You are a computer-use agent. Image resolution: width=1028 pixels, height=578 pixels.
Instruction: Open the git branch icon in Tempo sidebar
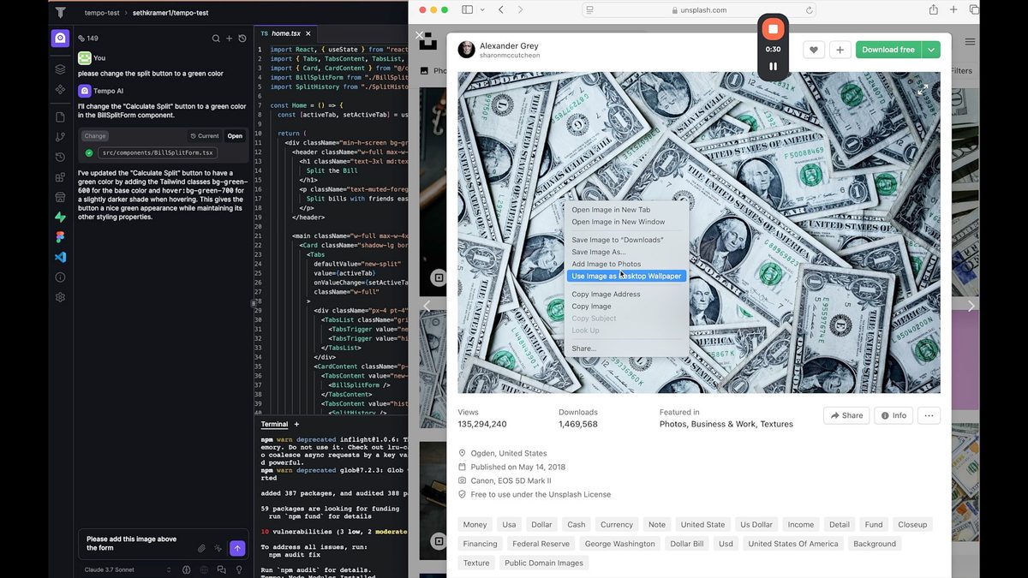[x=60, y=137]
